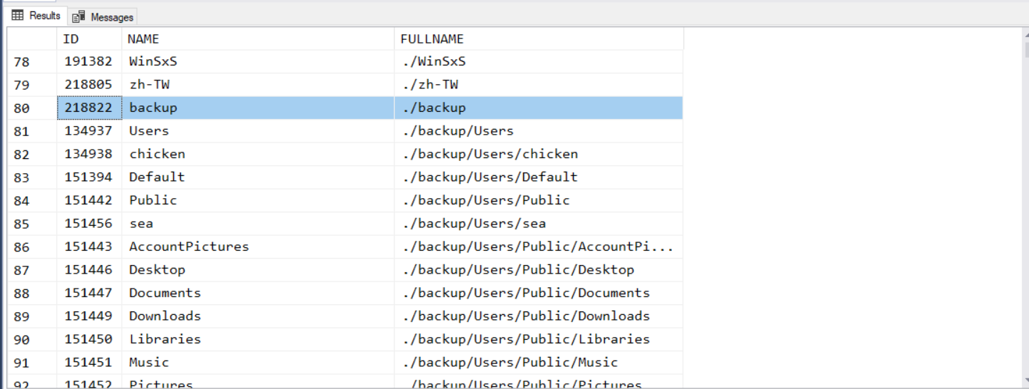The width and height of the screenshot is (1029, 389).
Task: Click the FULLNAME cell './zh-TW'
Action: [430, 85]
